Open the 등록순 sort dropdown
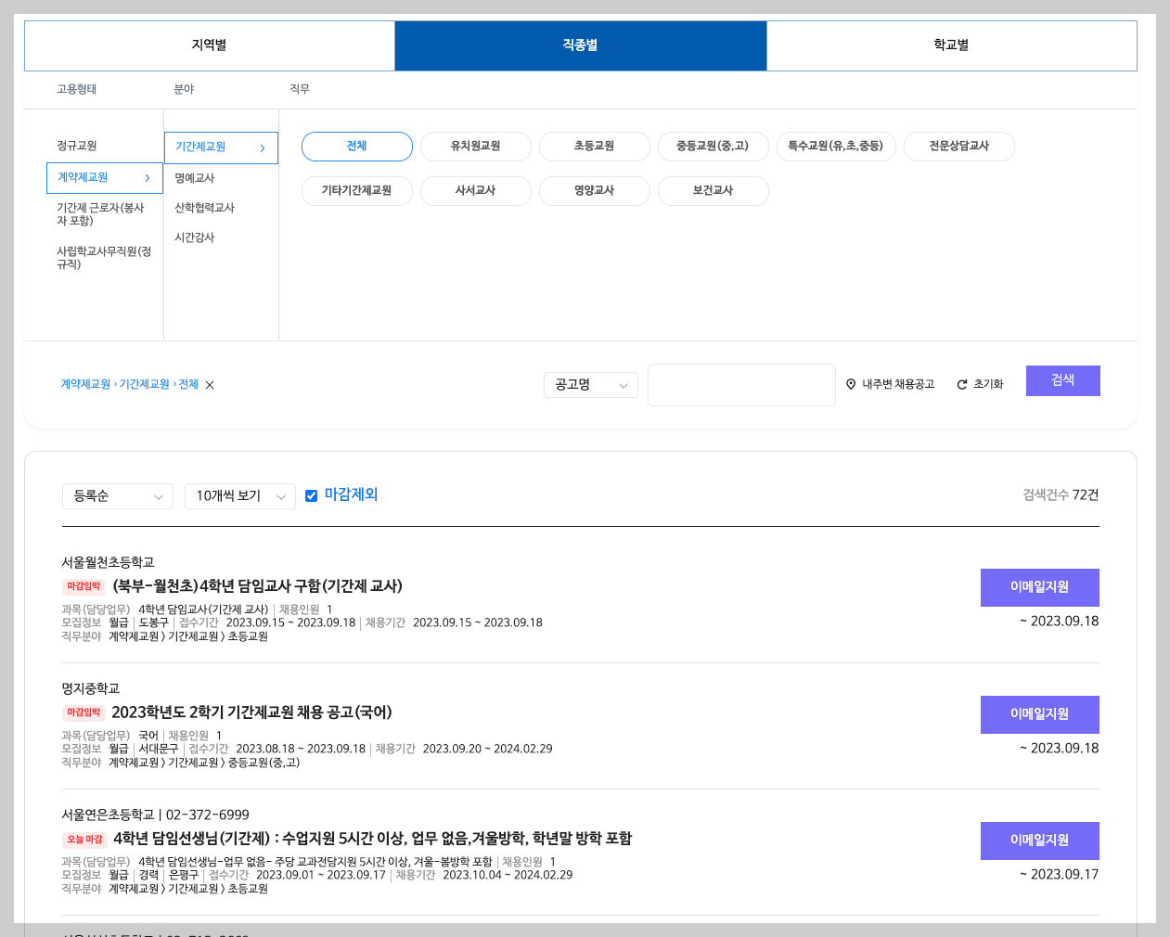This screenshot has height=937, width=1170. [117, 495]
